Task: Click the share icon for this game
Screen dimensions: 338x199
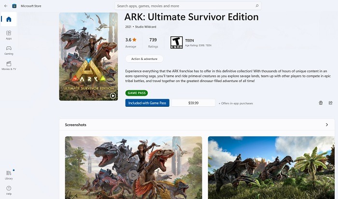Action: [330, 103]
